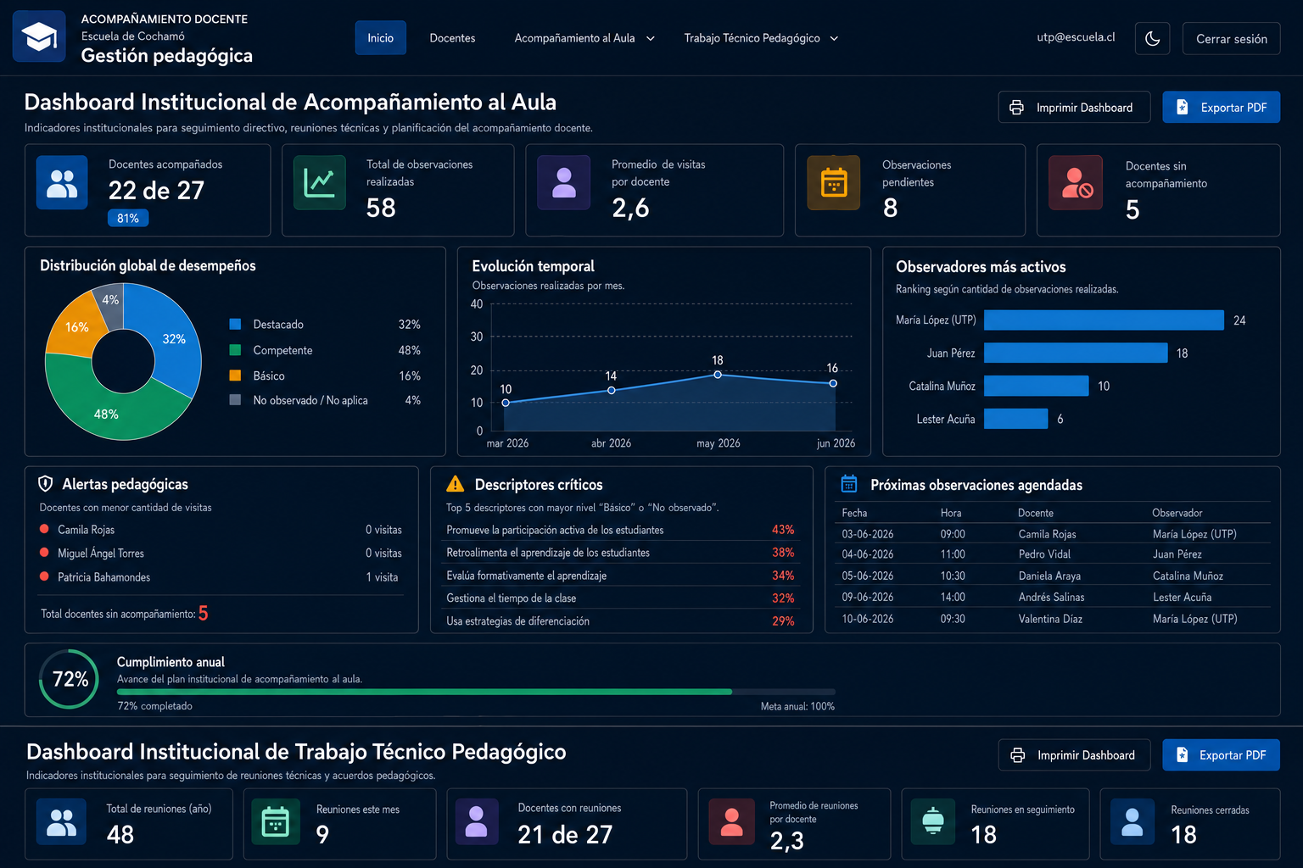Click the 72% circular progress indicator
Viewport: 1303px width, 868px height.
[70, 679]
